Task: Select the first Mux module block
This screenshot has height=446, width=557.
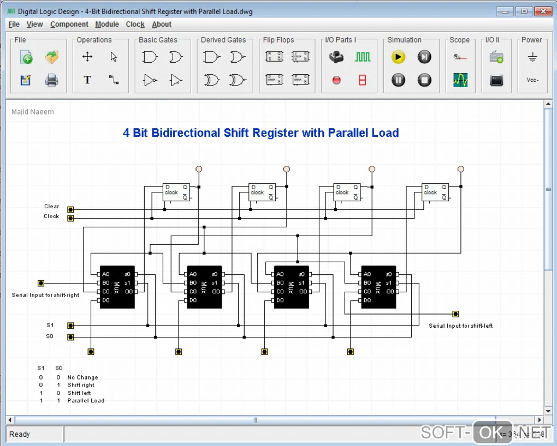Action: 117,287
